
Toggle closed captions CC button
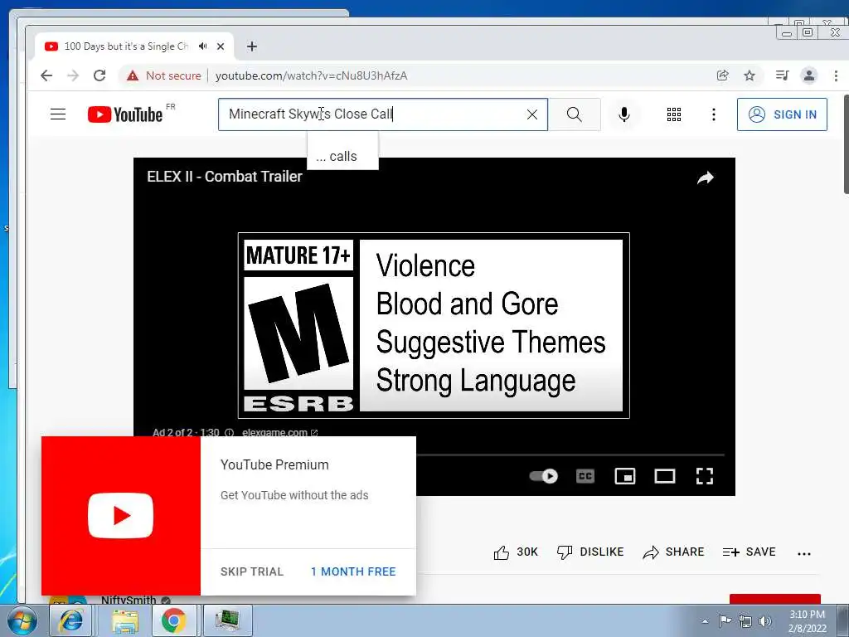pyautogui.click(x=585, y=476)
